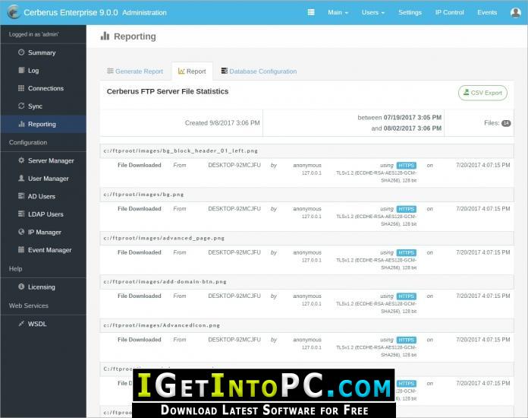This screenshot has height=418, width=528.
Task: Open the grid list icon in top bar
Action: (x=311, y=12)
